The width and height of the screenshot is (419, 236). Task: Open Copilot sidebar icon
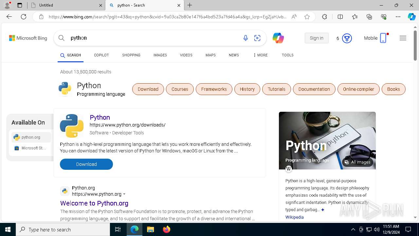tap(411, 17)
